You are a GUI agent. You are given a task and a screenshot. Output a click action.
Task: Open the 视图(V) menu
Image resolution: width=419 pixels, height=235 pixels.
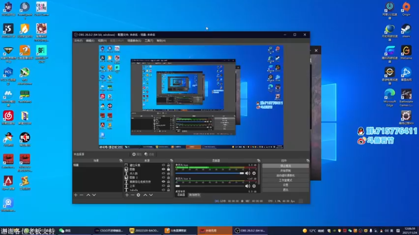click(102, 41)
